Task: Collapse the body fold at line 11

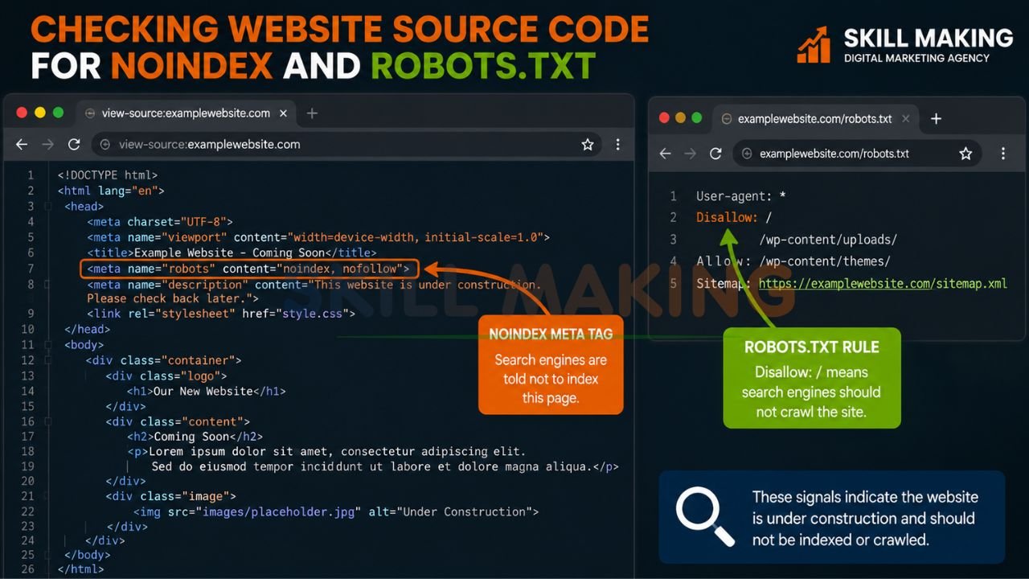Action: pyautogui.click(x=49, y=345)
